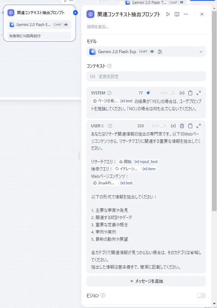Click the モデル section label
Screen dimensions: 217x308
pyautogui.click(x=92, y=42)
